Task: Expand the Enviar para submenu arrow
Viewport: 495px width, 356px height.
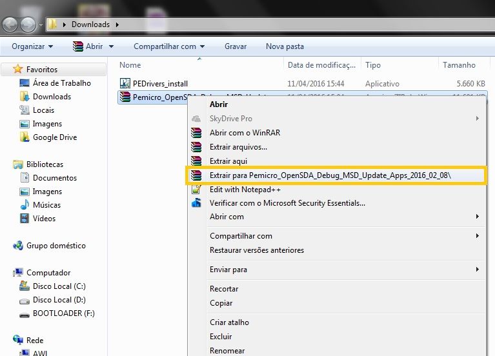Action: pyautogui.click(x=478, y=269)
